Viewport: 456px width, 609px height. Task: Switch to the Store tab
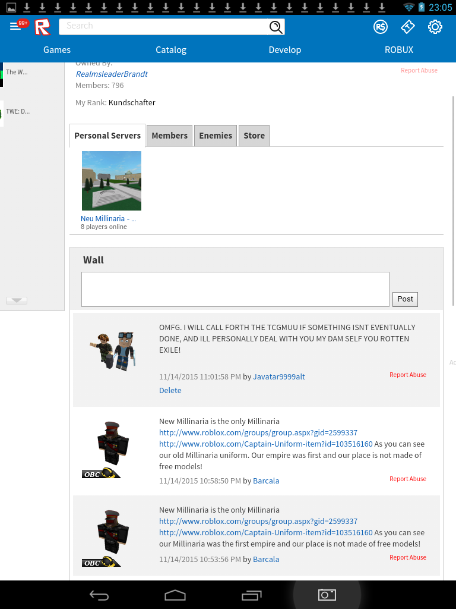click(x=254, y=136)
